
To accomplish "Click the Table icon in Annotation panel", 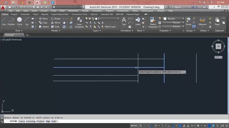I will coord(130,27).
